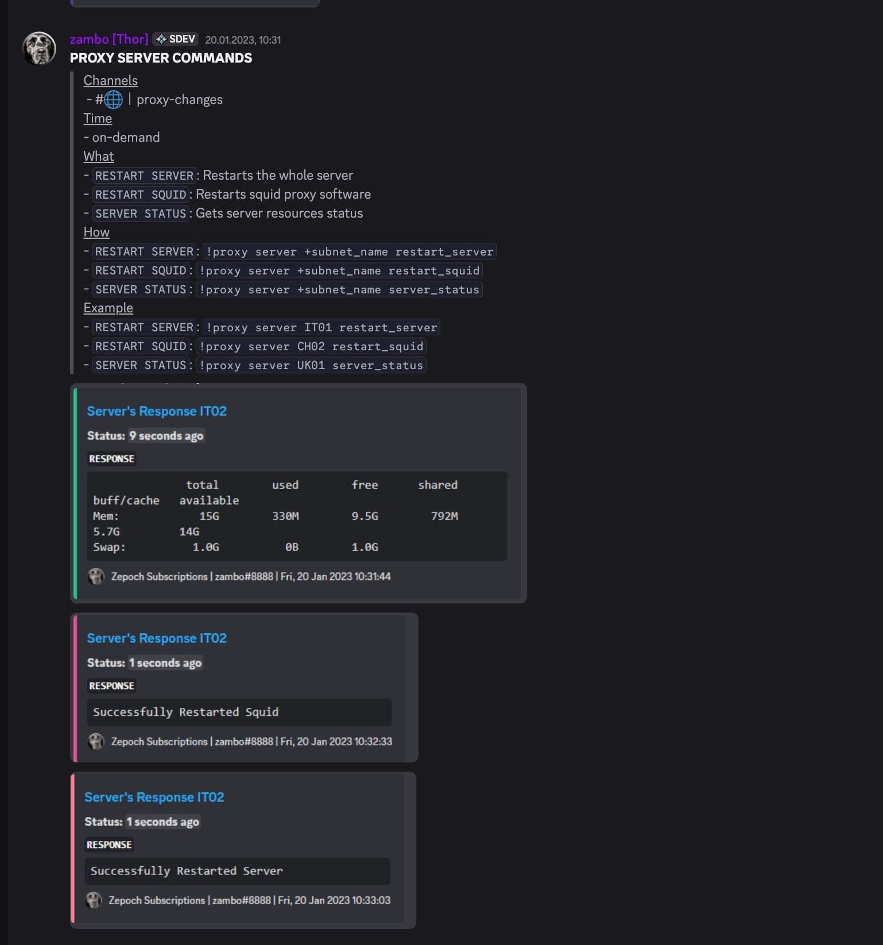Image resolution: width=883 pixels, height=945 pixels.
Task: Click footer avatar in the Restarted Squid embed
Action: [x=96, y=741]
